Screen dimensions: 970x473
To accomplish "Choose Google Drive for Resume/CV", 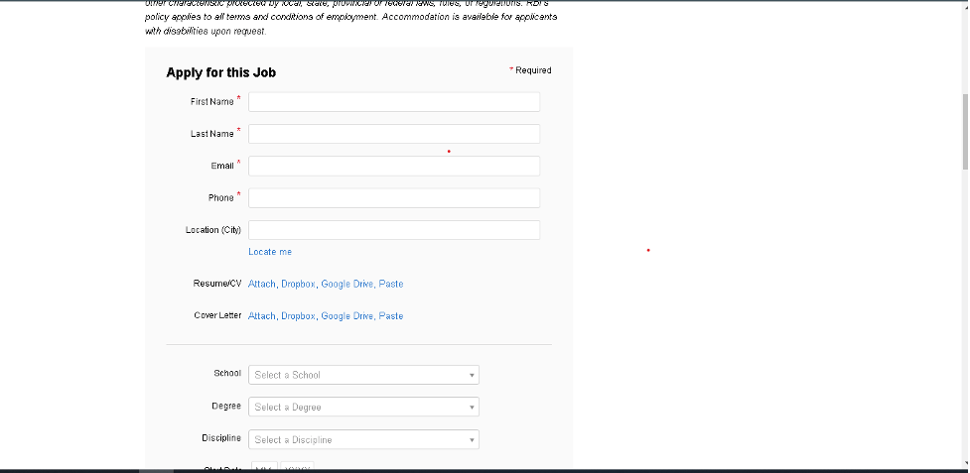I will pyautogui.click(x=347, y=284).
